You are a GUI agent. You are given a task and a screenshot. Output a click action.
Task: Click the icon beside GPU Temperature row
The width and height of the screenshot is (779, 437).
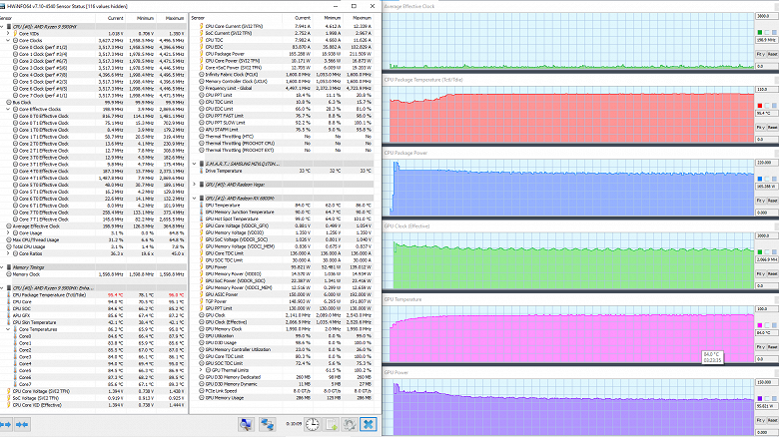pos(201,206)
